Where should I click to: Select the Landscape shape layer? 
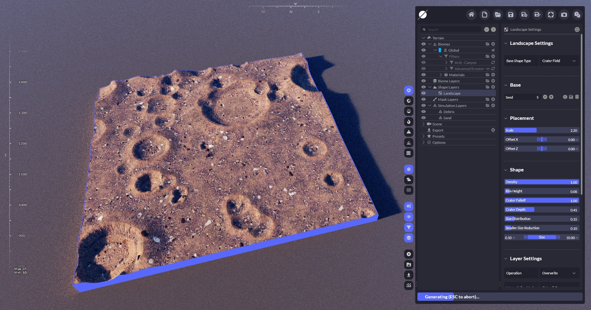click(452, 93)
